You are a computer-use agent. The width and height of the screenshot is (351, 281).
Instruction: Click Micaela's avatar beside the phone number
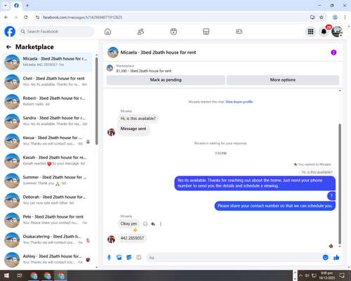click(x=111, y=239)
